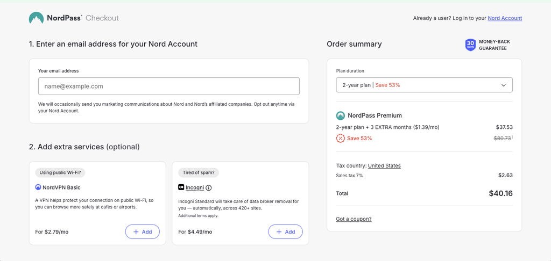The image size is (551, 261).
Task: Add Incogni to the order
Action: (x=285, y=232)
